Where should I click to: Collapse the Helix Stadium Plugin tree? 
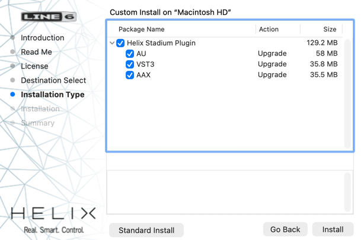[x=112, y=43]
